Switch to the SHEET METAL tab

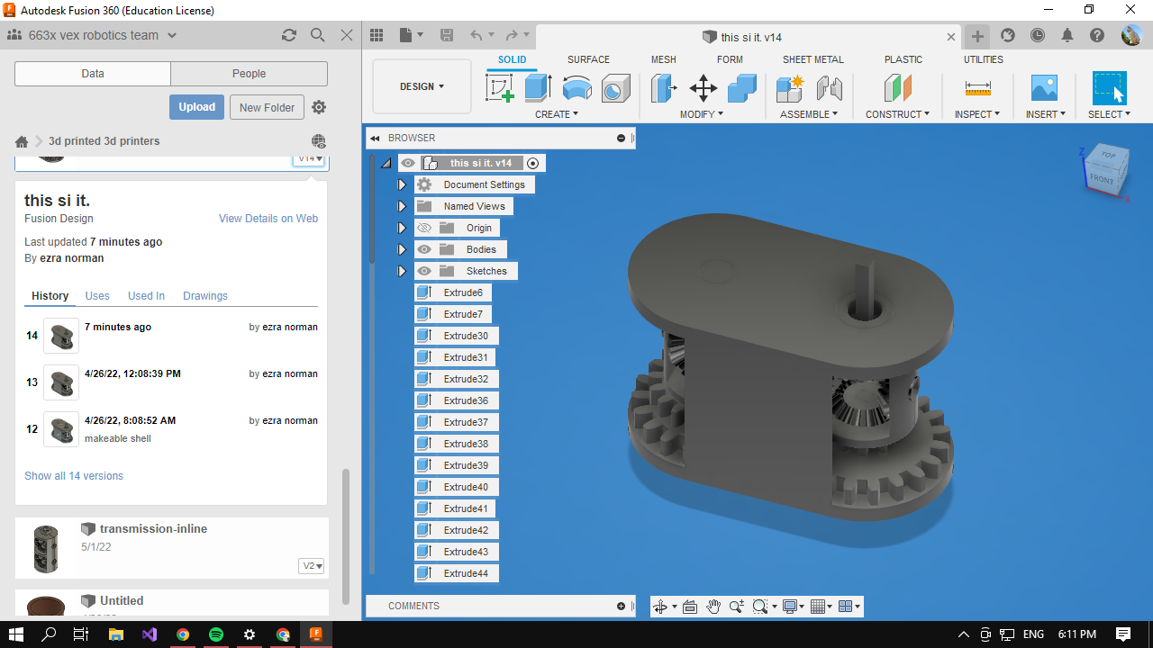[813, 59]
